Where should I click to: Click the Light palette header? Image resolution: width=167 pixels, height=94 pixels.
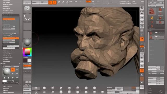pos(4,64)
